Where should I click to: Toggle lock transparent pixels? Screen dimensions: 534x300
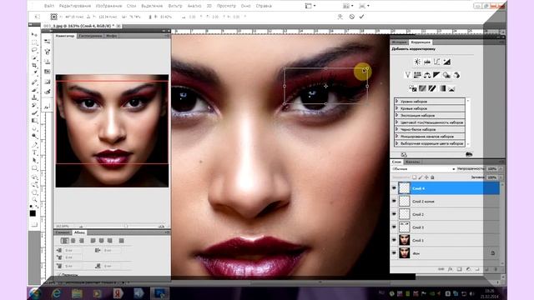(414, 177)
